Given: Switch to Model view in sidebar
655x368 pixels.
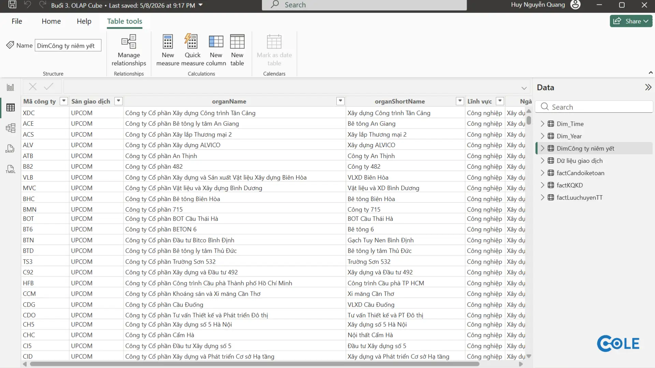Looking at the screenshot, I should (x=11, y=128).
